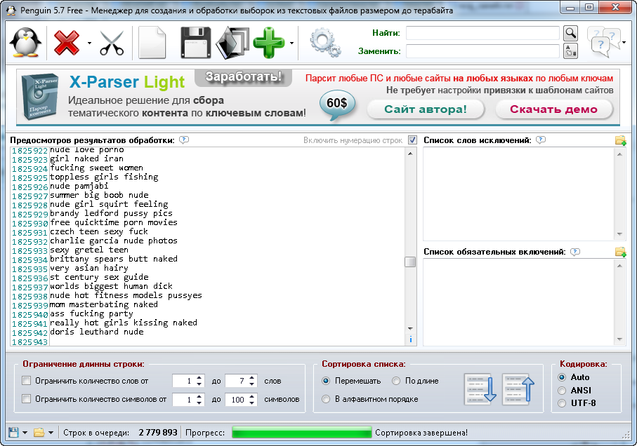Click preview scrollbar up arrow
Image resolution: width=637 pixels, height=446 pixels.
410,154
